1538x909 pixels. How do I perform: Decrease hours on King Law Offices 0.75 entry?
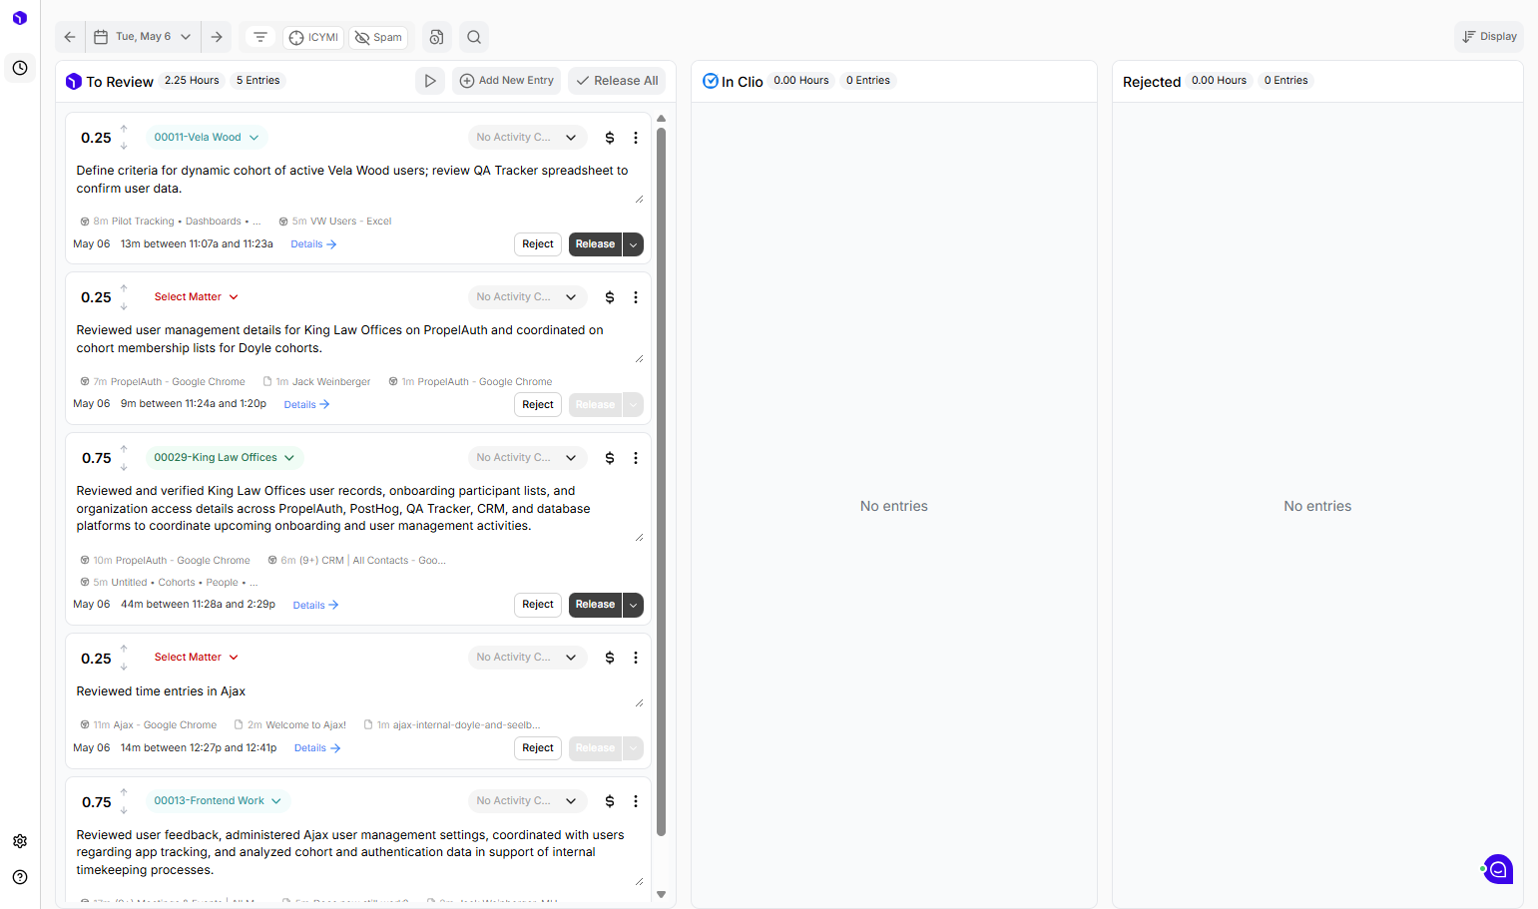point(124,467)
